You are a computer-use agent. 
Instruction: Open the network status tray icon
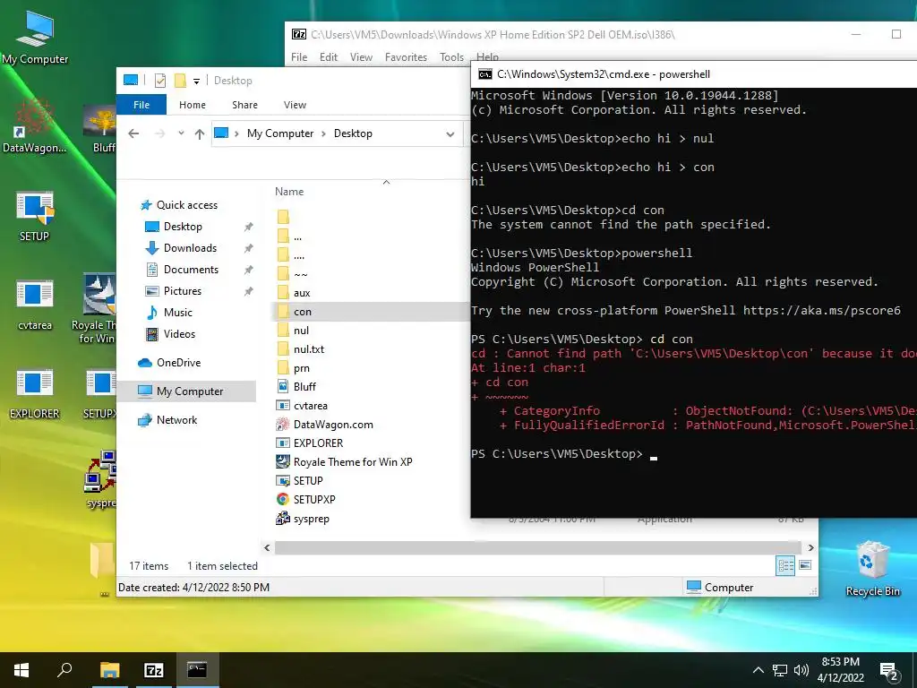pos(780,670)
